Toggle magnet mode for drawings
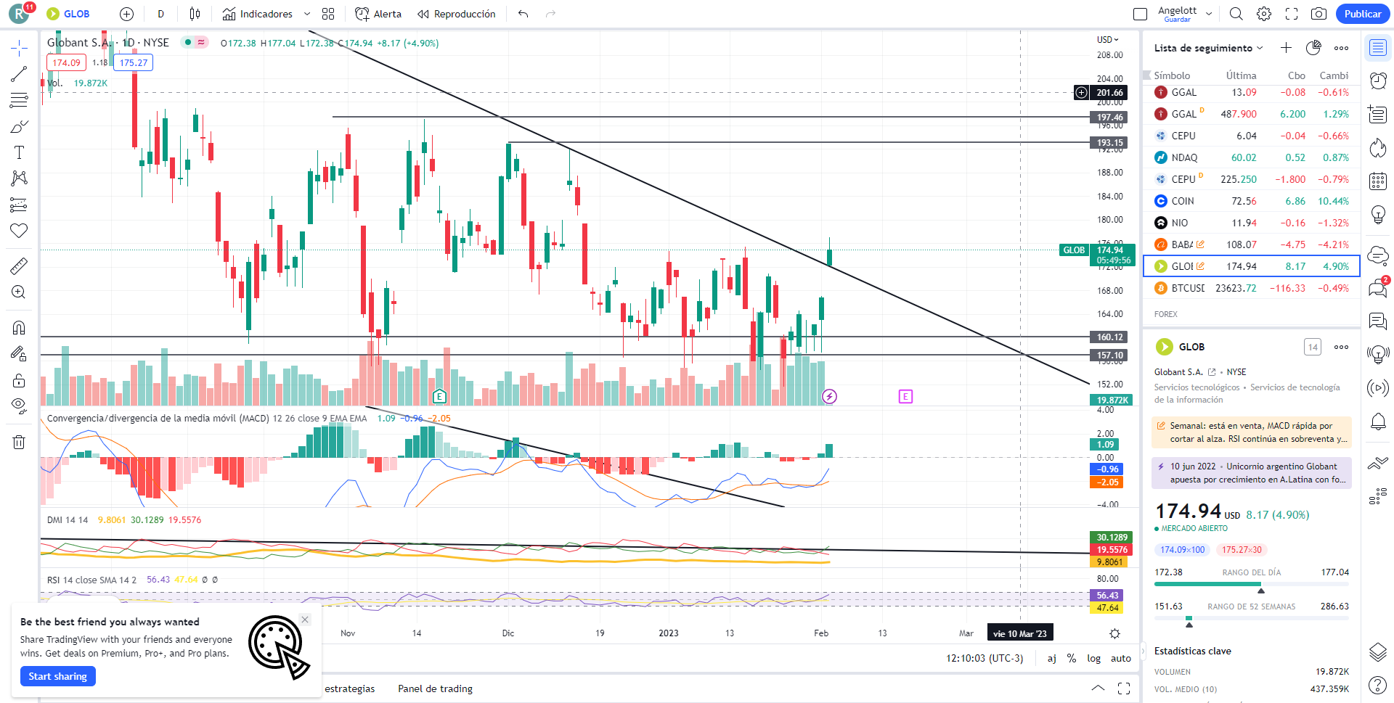Image resolution: width=1394 pixels, height=703 pixels. (19, 328)
